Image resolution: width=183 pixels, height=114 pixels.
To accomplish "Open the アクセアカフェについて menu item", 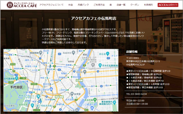I will point(51,5).
